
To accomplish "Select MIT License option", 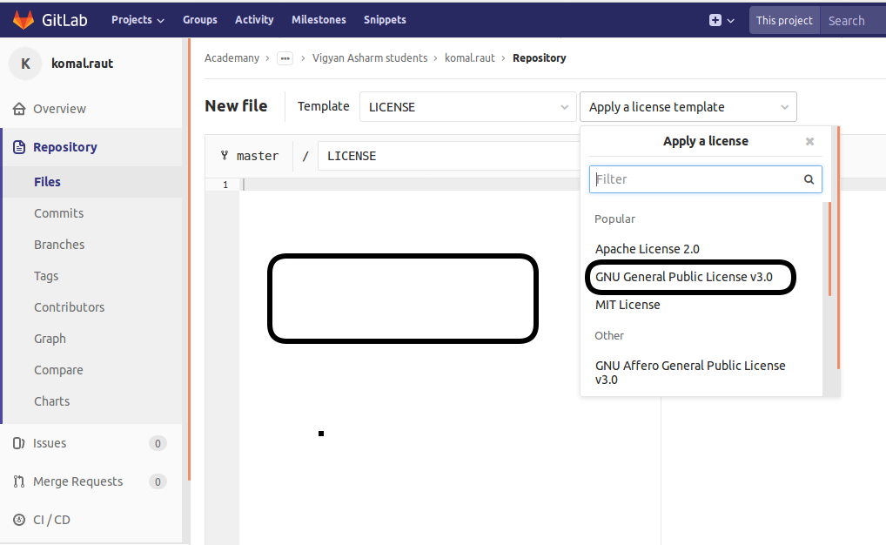I will 628,305.
